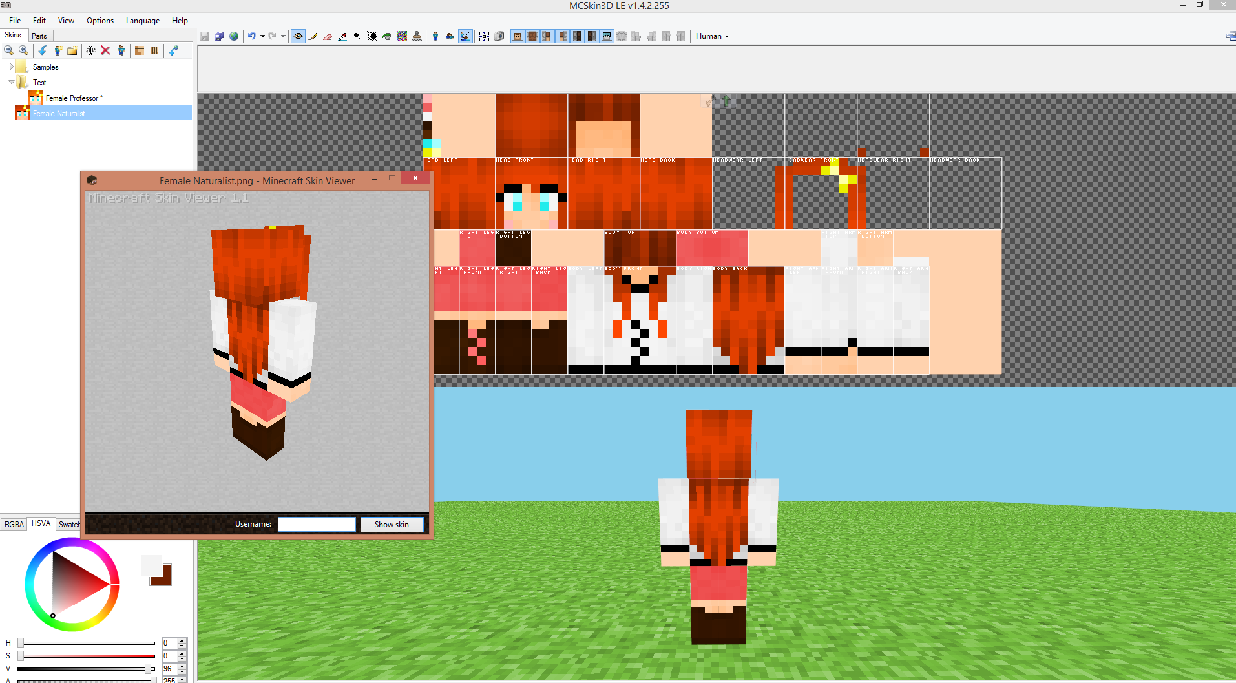Open the redo history dropdown arrow
This screenshot has width=1236, height=683.
tap(283, 36)
